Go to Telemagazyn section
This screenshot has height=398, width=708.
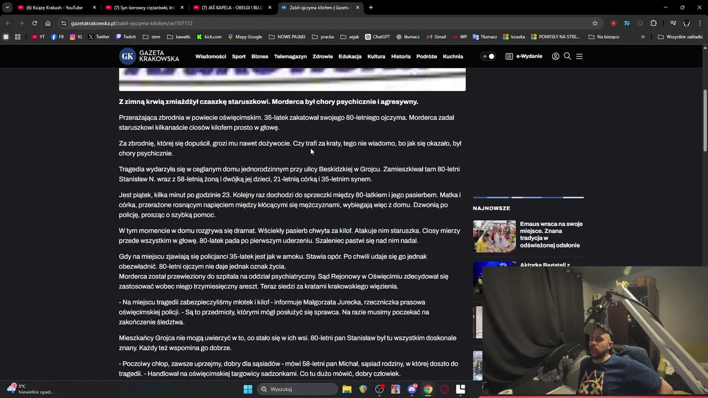pyautogui.click(x=290, y=56)
